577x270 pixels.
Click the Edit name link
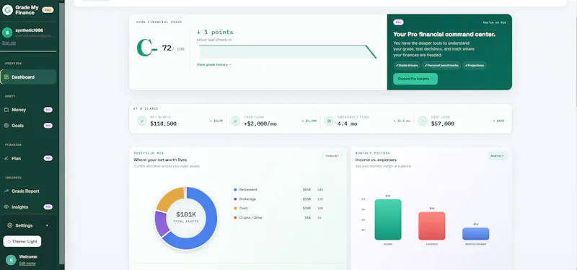[x=27, y=264]
